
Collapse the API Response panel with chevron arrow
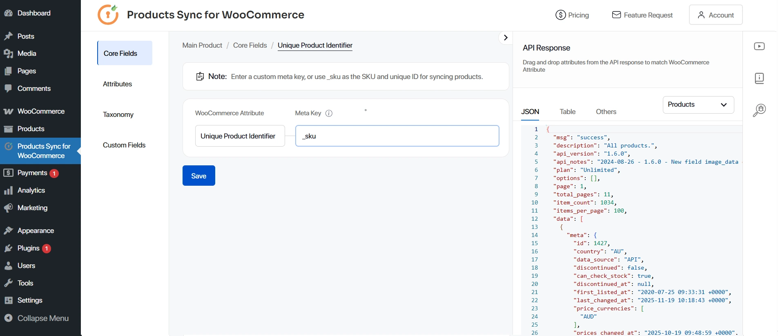click(x=506, y=37)
